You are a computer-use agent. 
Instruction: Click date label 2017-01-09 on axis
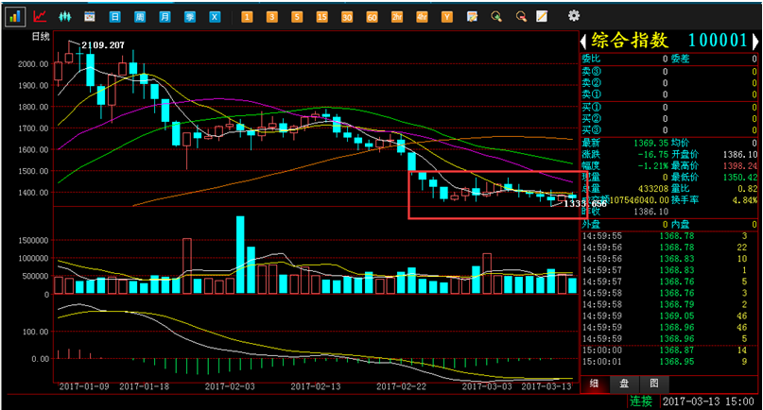[x=84, y=386]
